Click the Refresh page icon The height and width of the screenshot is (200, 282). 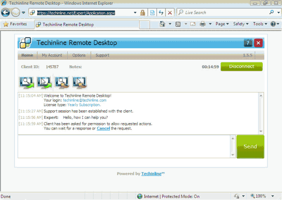[161, 13]
